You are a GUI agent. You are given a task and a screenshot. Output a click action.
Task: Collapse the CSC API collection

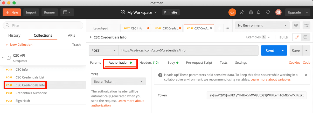[x=3, y=58]
